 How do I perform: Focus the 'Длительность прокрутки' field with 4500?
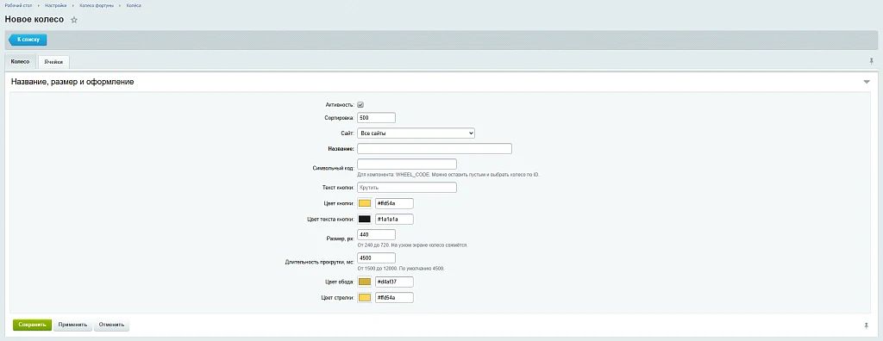(376, 257)
